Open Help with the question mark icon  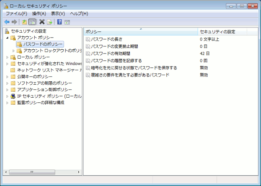point(59,22)
